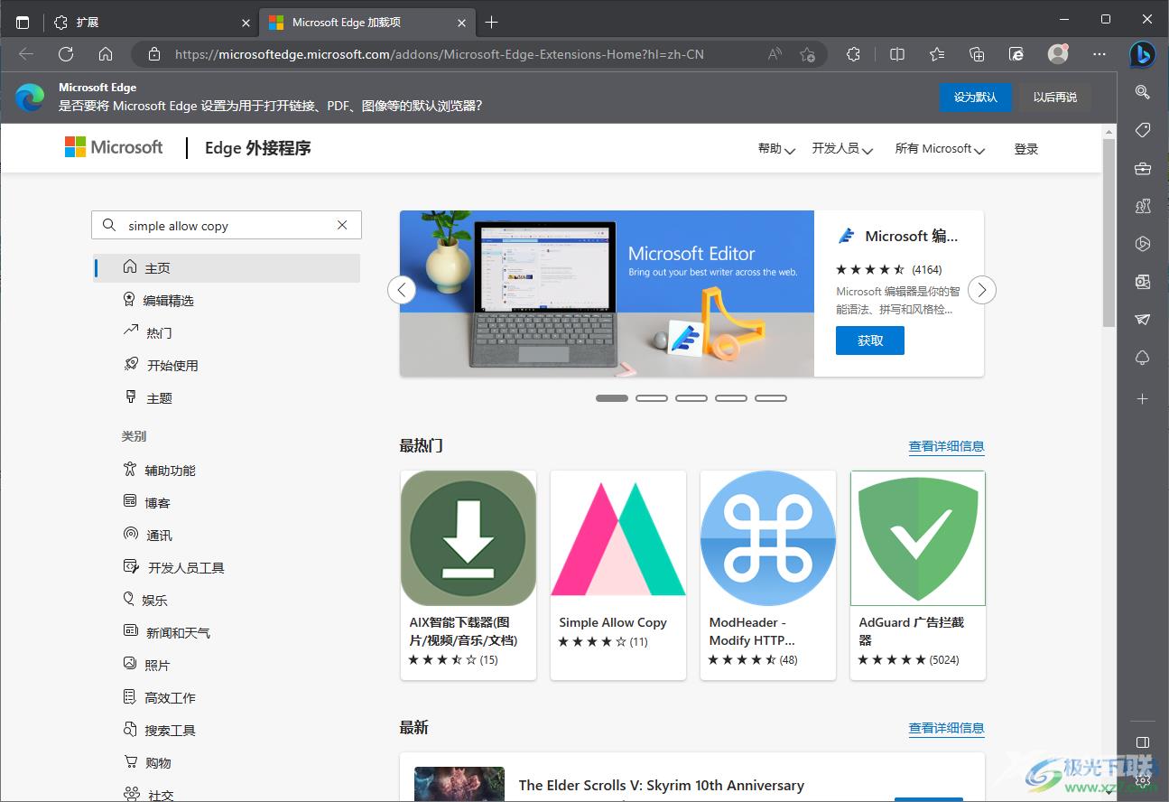Click the Microsoft logo
The width and height of the screenshot is (1169, 802).
(x=114, y=147)
